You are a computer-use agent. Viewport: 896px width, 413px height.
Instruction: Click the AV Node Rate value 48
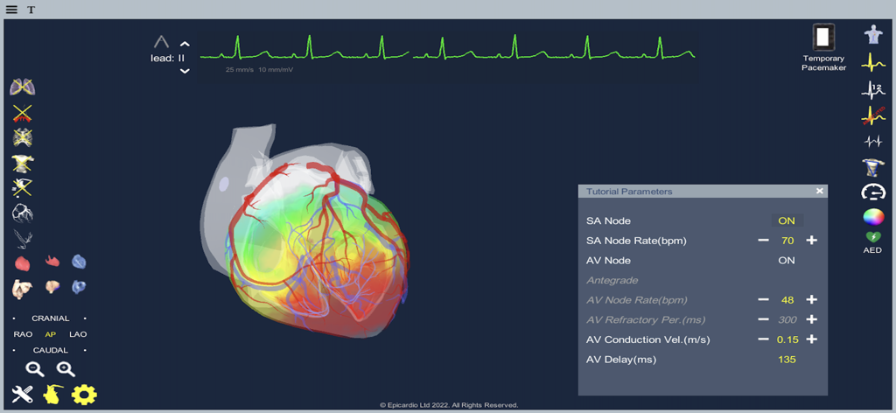(787, 300)
